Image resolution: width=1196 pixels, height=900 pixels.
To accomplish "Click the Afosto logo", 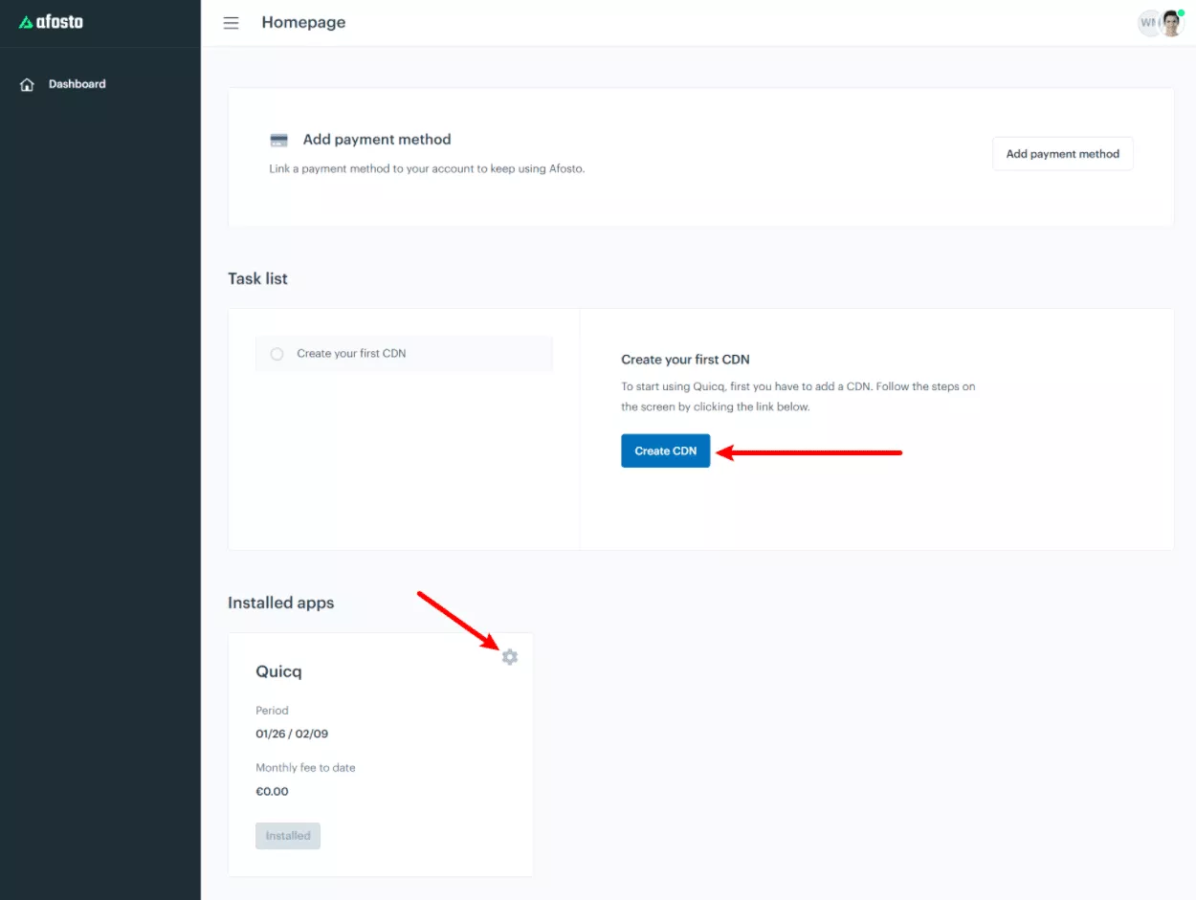I will (51, 22).
